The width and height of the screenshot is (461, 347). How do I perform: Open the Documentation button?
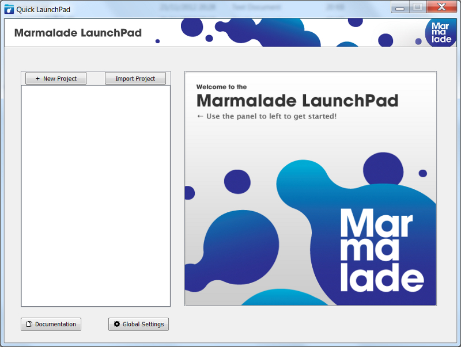[51, 324]
